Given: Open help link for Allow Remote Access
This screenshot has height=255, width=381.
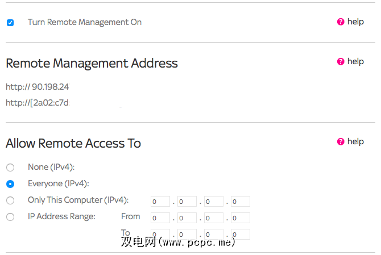Looking at the screenshot, I should (x=355, y=141).
